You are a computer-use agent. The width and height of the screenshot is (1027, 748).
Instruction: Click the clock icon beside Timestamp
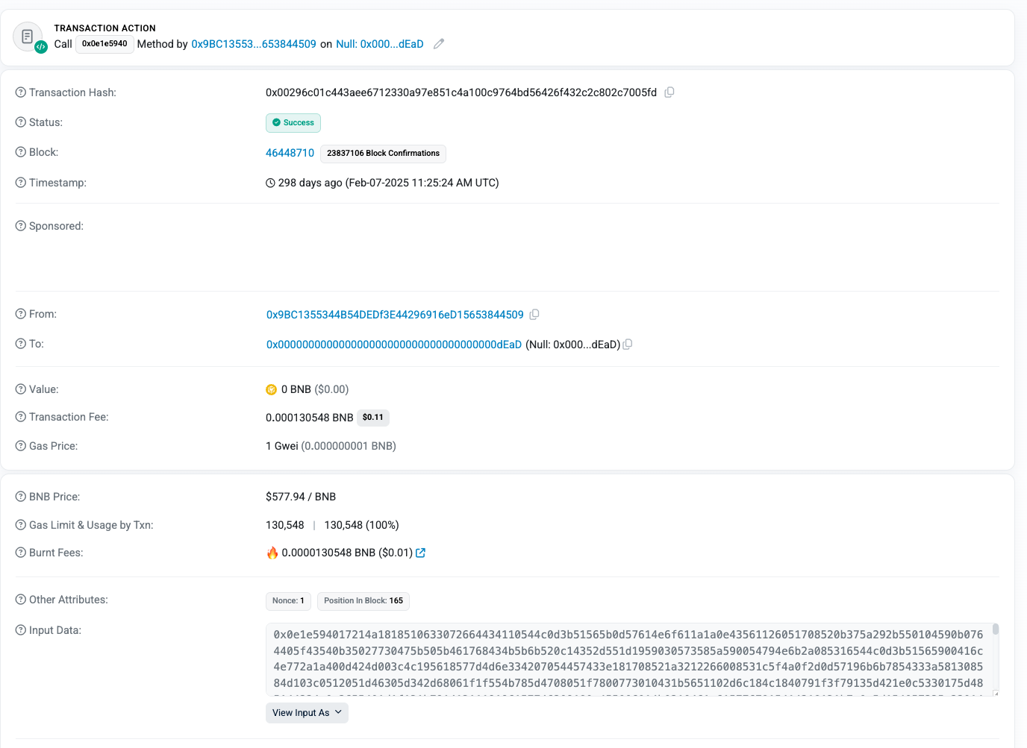point(269,182)
